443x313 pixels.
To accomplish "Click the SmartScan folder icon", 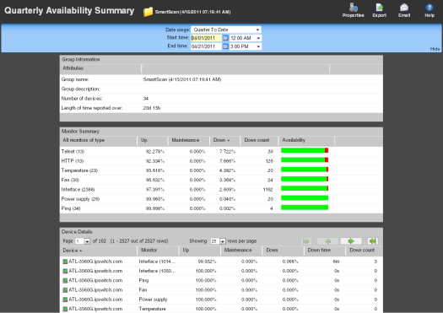I will click(x=148, y=12).
